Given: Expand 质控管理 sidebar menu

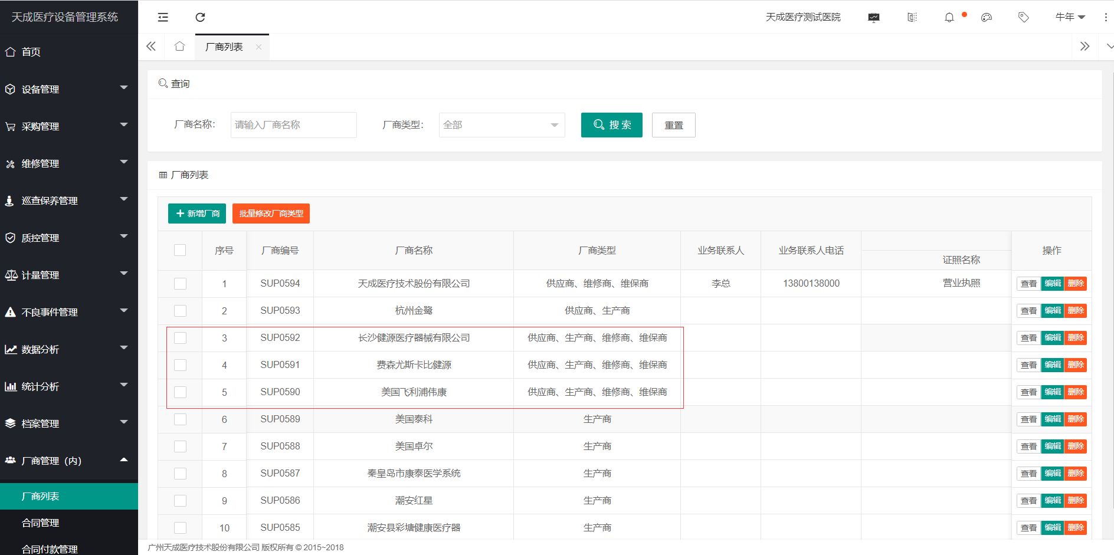Looking at the screenshot, I should (69, 238).
